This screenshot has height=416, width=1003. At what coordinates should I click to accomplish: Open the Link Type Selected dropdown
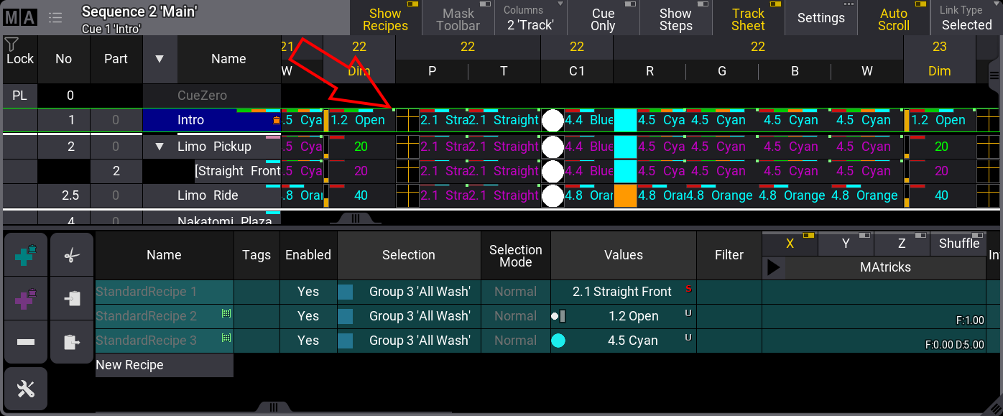pyautogui.click(x=966, y=18)
